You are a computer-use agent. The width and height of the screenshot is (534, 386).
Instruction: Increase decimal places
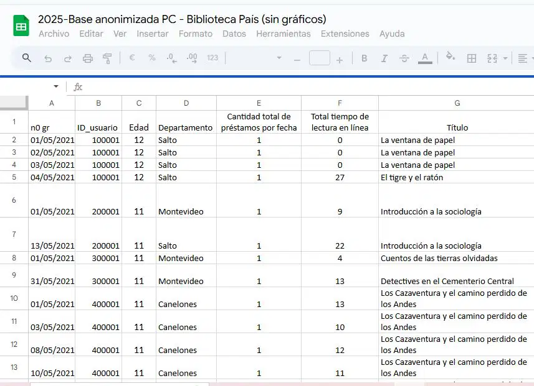click(x=192, y=58)
